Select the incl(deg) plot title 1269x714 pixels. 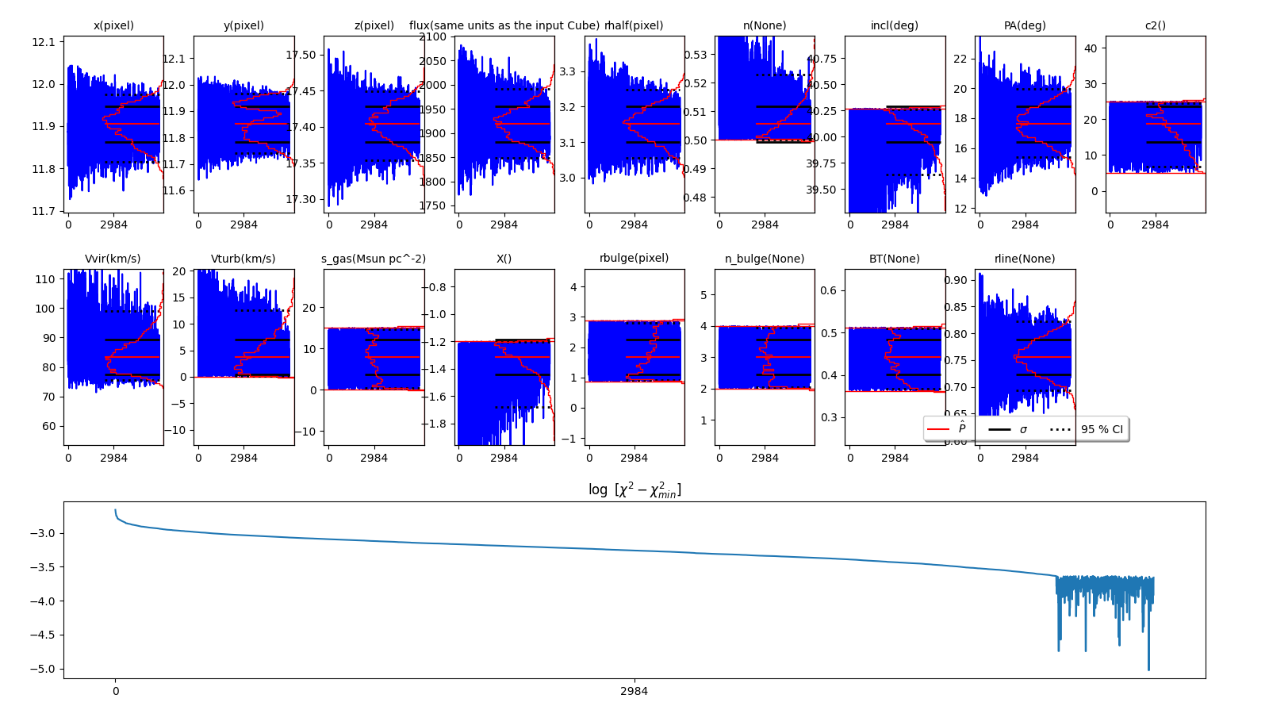click(x=895, y=25)
